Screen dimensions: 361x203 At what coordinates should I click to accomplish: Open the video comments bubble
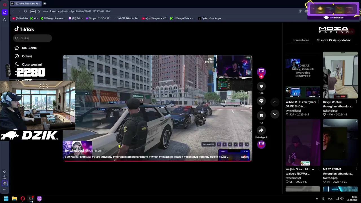tap(261, 101)
